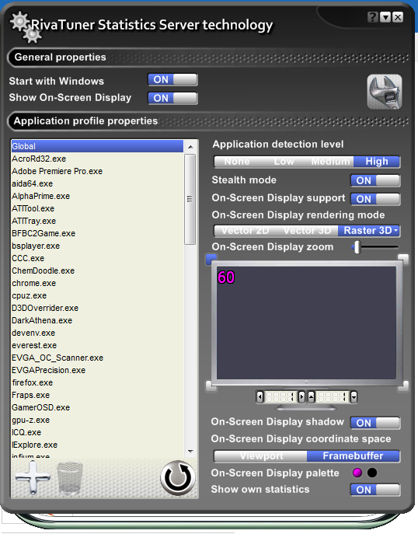Select ChemDoodle.exe profile
The image size is (418, 534).
click(x=97, y=270)
